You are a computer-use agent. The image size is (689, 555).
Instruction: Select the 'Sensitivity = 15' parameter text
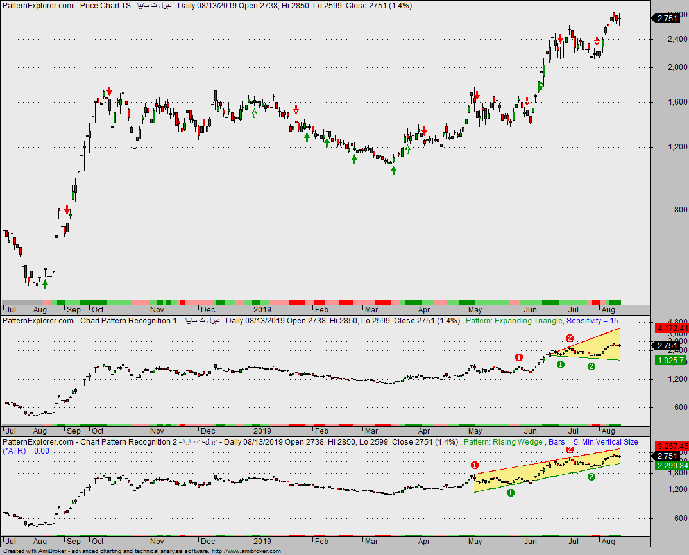coord(592,321)
